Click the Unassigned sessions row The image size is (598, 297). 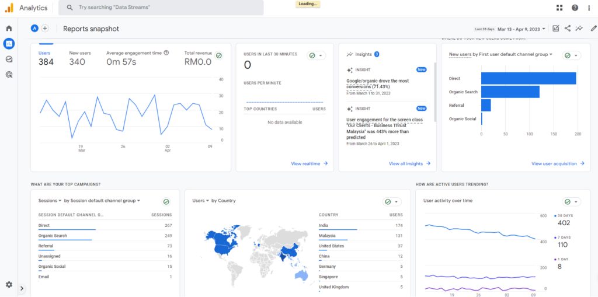105,257
